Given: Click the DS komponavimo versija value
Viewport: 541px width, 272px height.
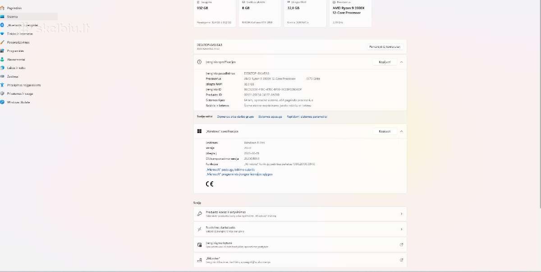Looking at the screenshot, I should [251, 159].
